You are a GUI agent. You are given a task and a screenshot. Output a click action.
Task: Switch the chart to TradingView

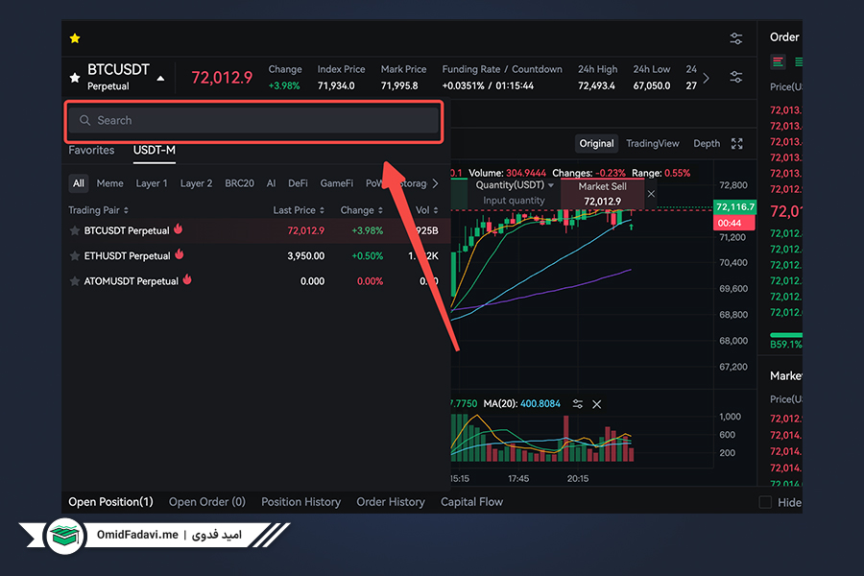tap(653, 144)
